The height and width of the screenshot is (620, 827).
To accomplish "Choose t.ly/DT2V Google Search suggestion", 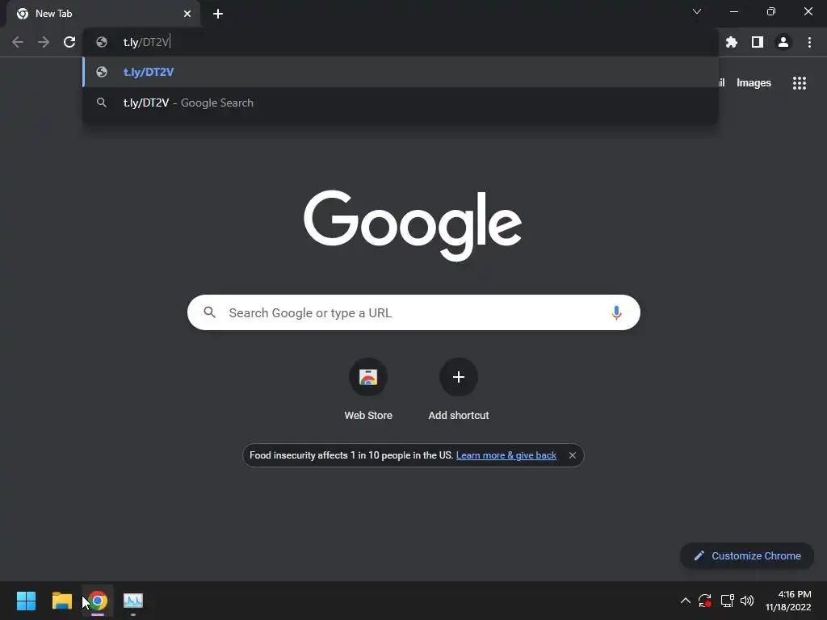I will pyautogui.click(x=401, y=103).
